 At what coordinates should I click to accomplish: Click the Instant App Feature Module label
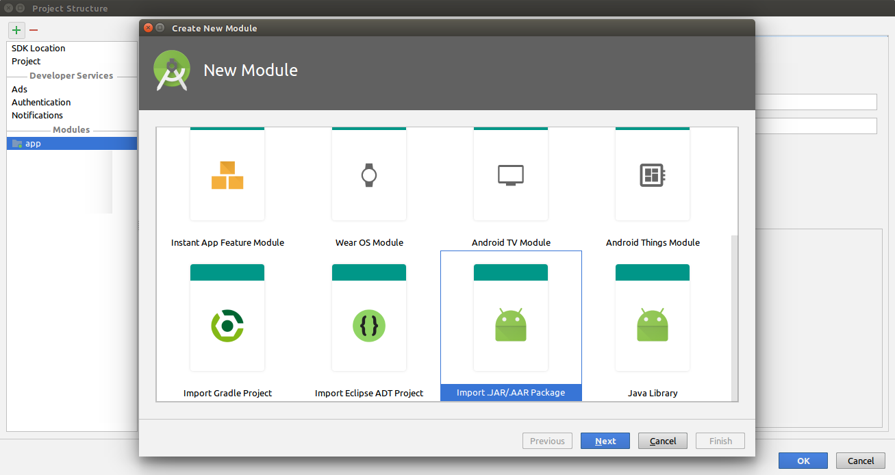pos(227,242)
